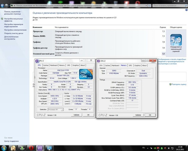Click the Intel Core i3 logo
This screenshot has height=151, width=188.
[86, 74]
